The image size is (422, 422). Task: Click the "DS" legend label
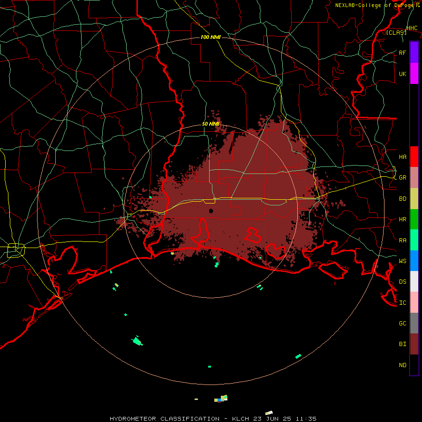click(403, 282)
